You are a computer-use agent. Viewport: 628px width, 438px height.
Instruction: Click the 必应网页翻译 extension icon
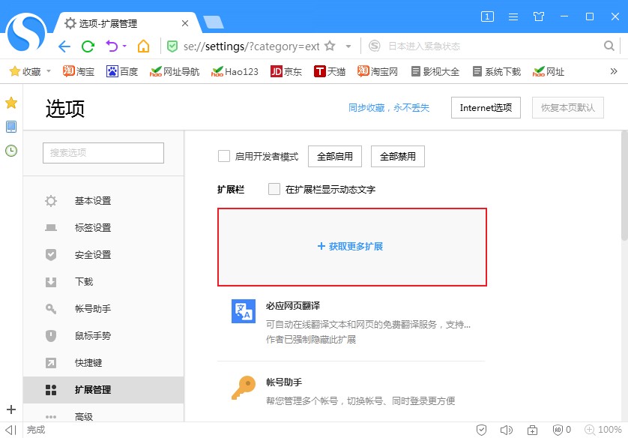[242, 311]
